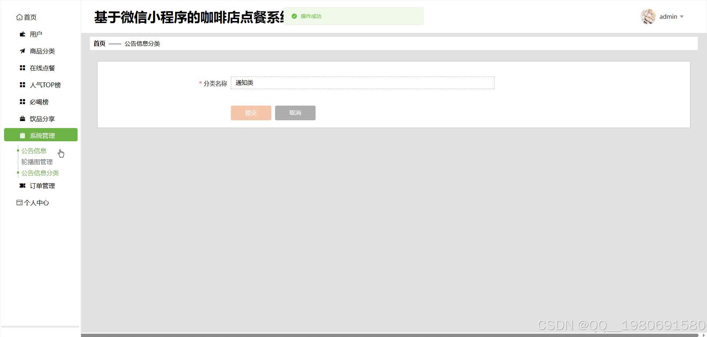Navigate to 首页 via the breadcrumb link
This screenshot has width=707, height=337.
(99, 43)
